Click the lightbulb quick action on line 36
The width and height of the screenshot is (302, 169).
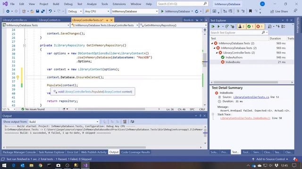(18, 77)
